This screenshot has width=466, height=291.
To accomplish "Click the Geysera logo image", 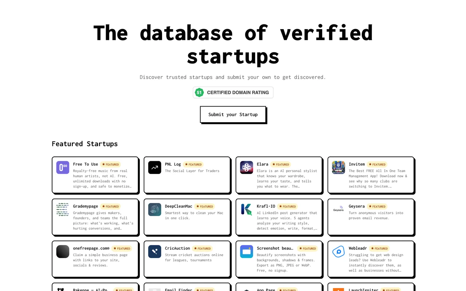I will (x=339, y=210).
